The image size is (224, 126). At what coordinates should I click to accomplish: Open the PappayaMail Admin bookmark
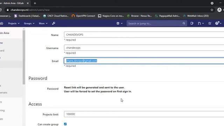tap(167, 16)
